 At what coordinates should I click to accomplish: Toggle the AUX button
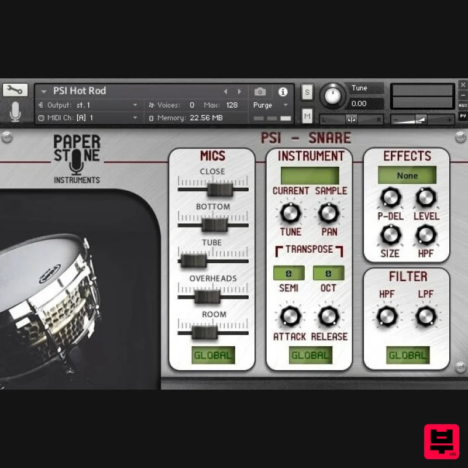click(463, 105)
